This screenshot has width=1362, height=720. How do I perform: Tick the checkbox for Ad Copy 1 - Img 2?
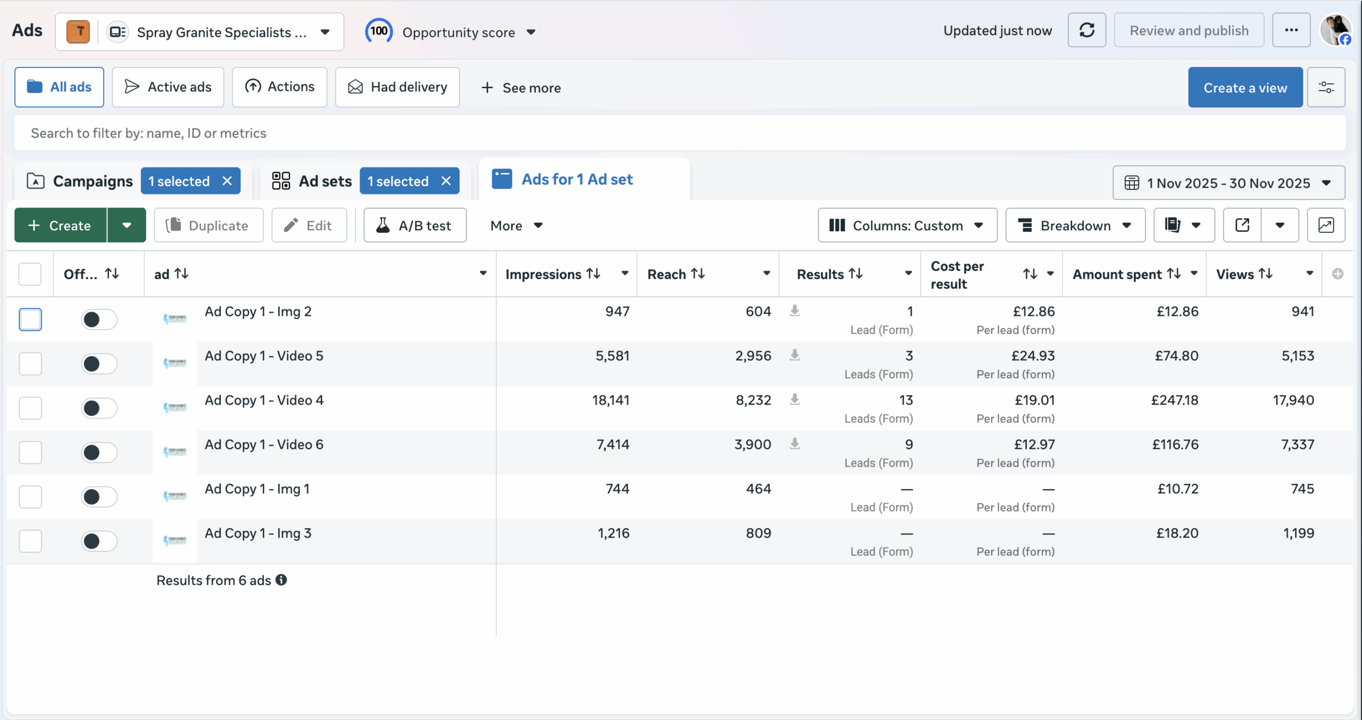(x=30, y=320)
